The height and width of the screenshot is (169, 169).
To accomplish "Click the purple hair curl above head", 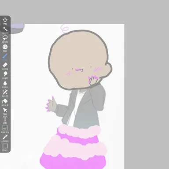I will click(65, 28).
